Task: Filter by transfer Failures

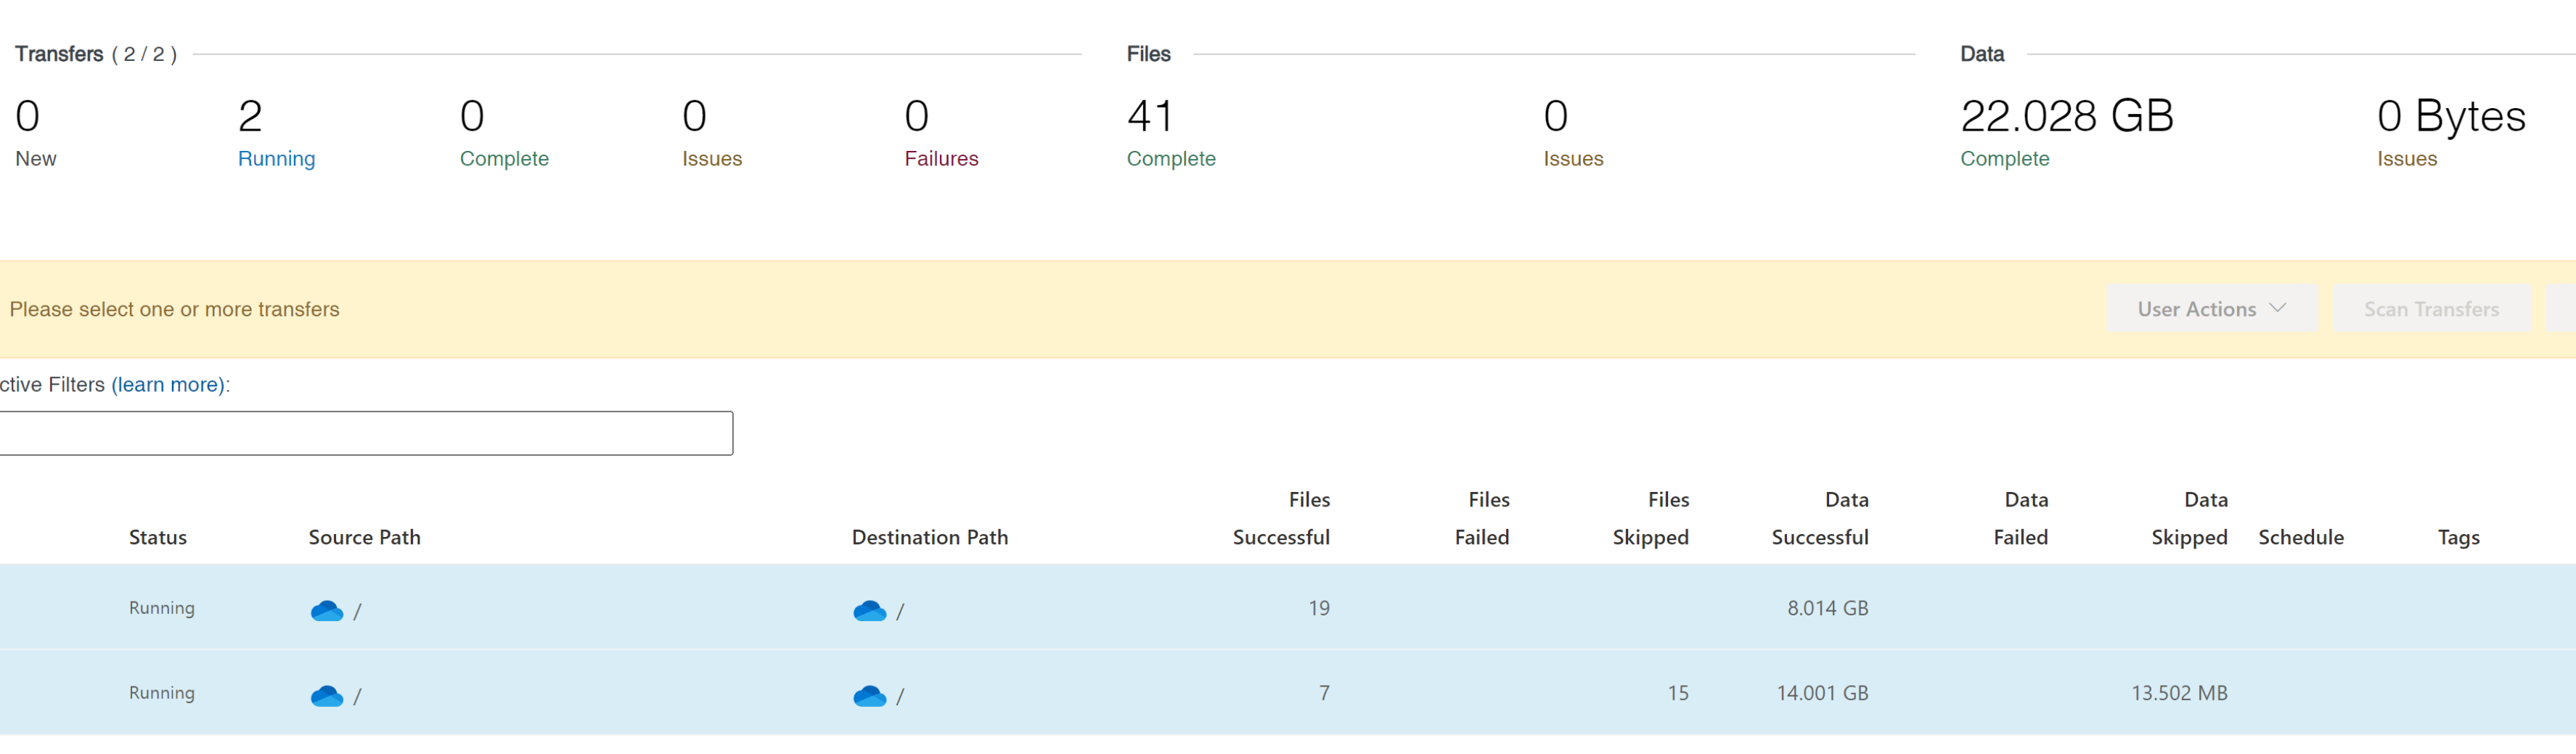Action: click(x=941, y=134)
